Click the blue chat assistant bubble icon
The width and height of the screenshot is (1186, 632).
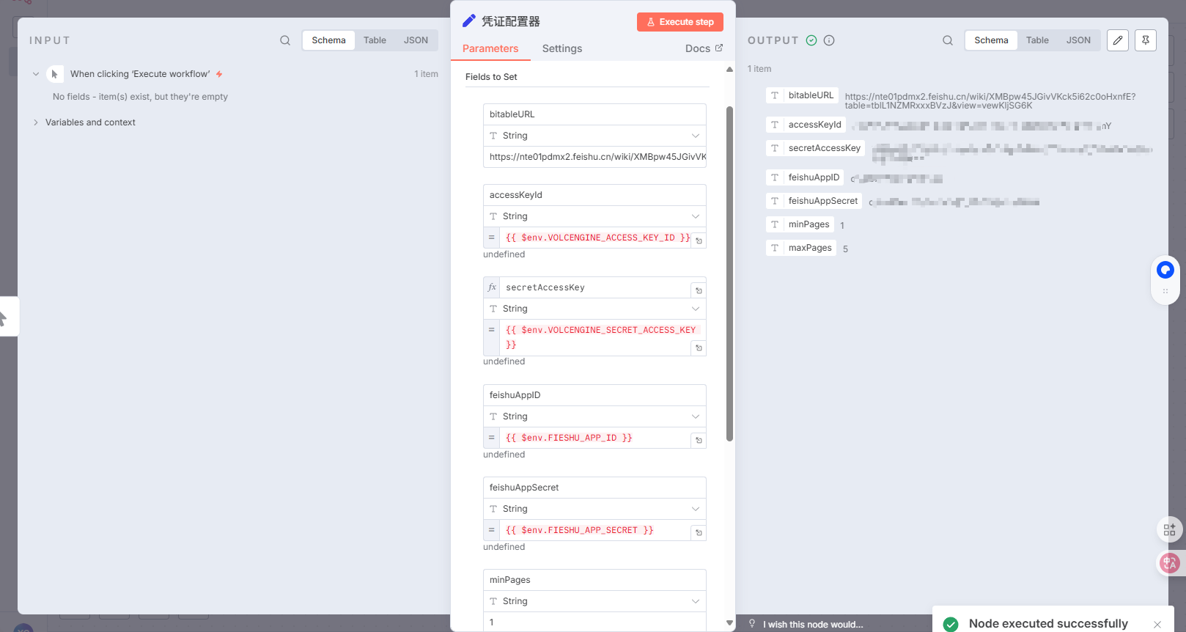click(1165, 270)
